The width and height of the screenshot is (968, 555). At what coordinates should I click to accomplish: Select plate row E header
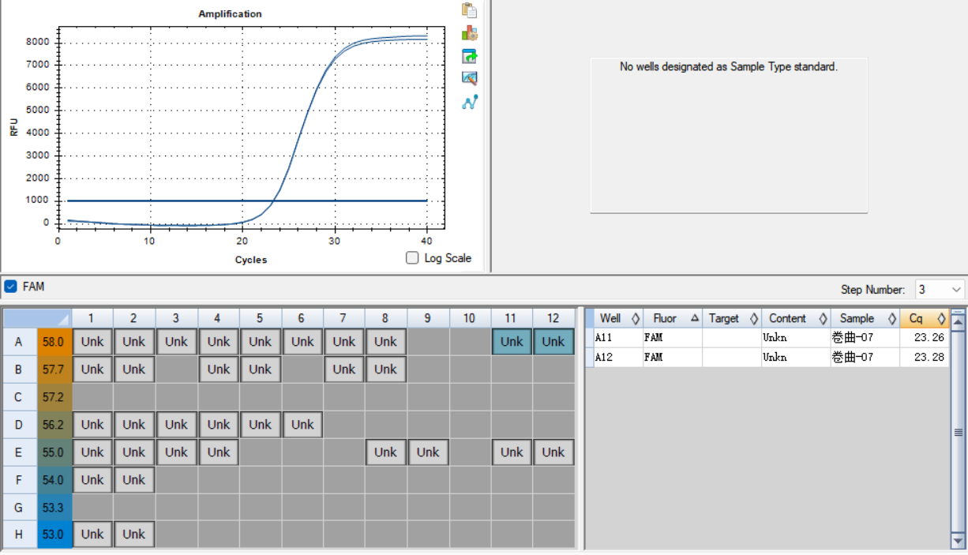point(19,452)
